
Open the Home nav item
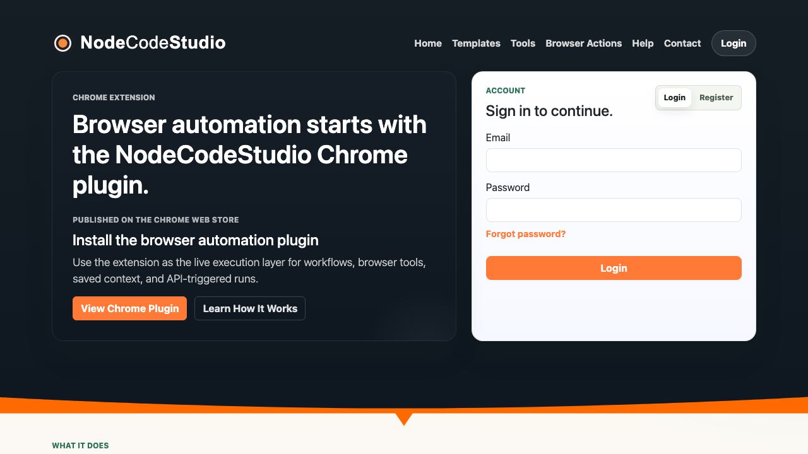(x=428, y=43)
